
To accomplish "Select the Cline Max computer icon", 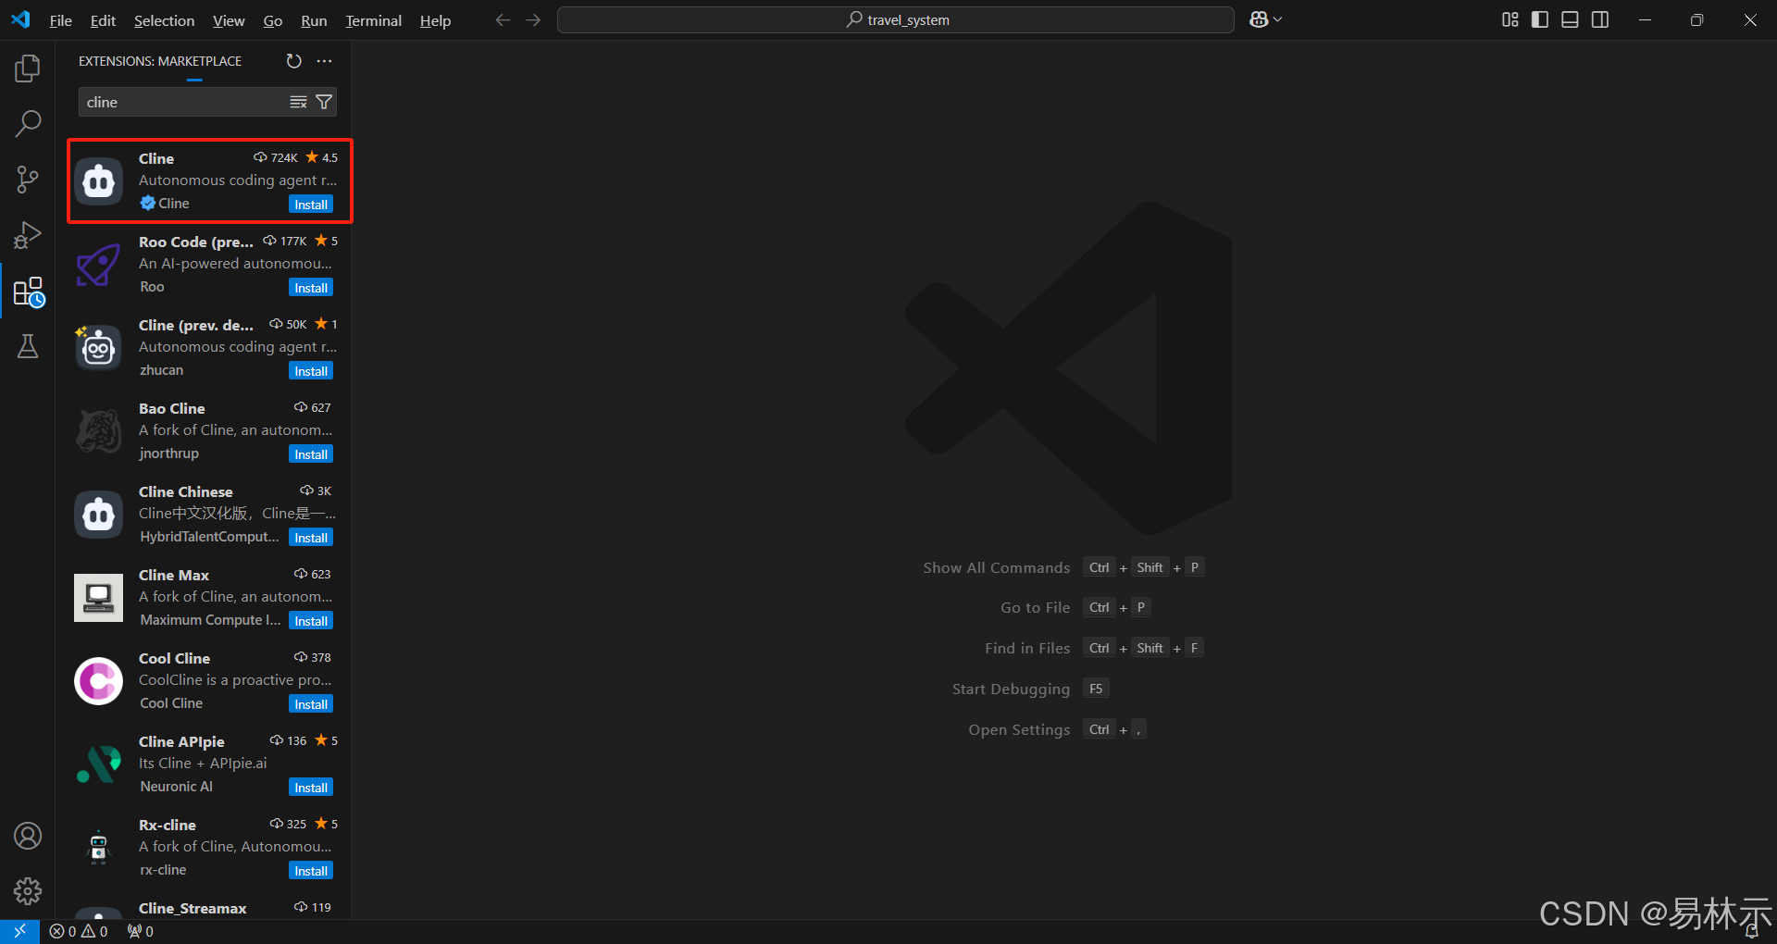I will point(98,598).
